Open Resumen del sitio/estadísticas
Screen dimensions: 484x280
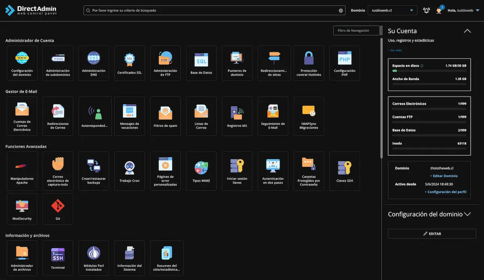tap(167, 258)
